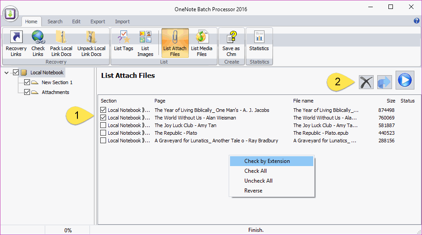The width and height of the screenshot is (422, 235).
Task: Choose Check All from context menu
Action: tap(272, 171)
